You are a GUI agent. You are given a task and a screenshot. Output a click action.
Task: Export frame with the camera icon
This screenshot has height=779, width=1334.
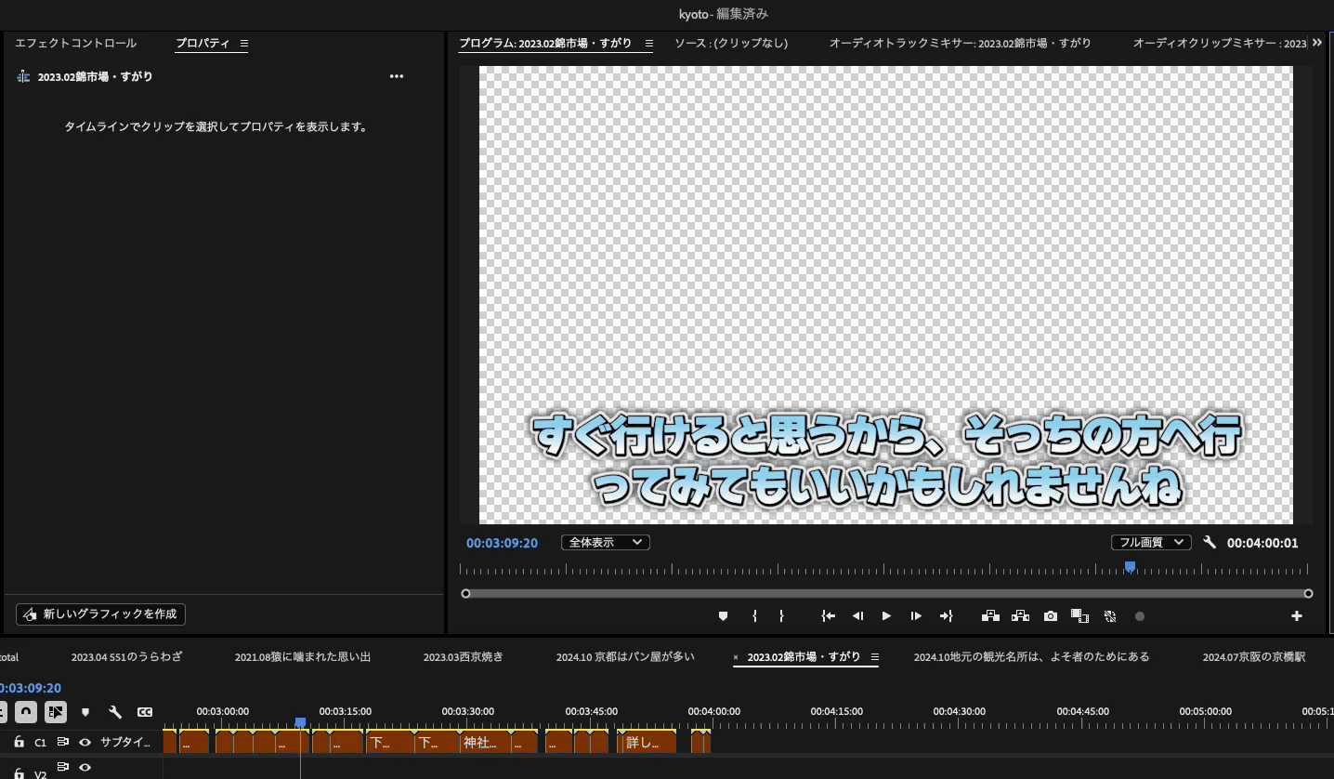(1050, 615)
